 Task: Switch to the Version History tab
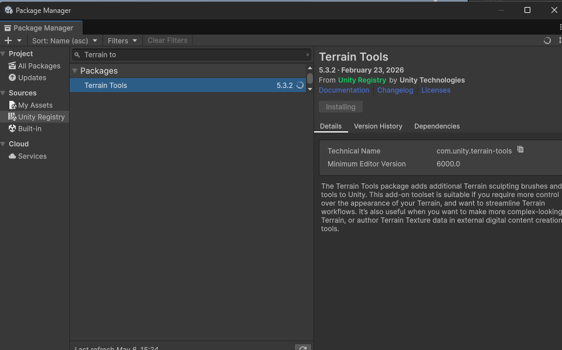pos(378,126)
